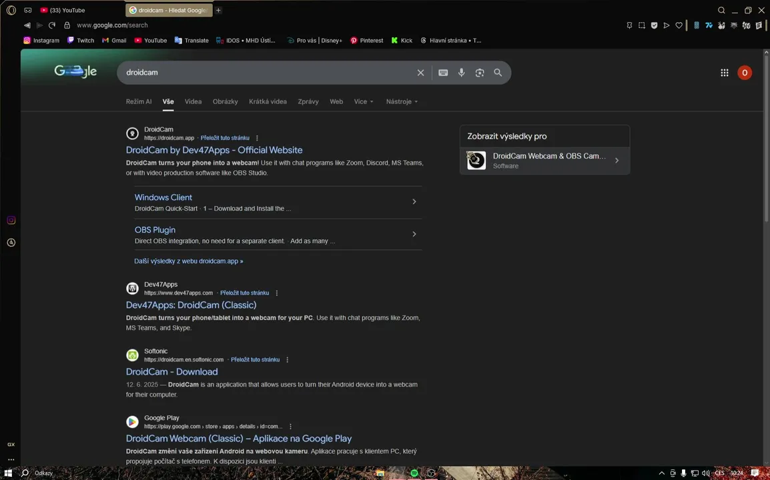Start voice search with microphone icon
Screen dimensions: 770x480
point(462,73)
